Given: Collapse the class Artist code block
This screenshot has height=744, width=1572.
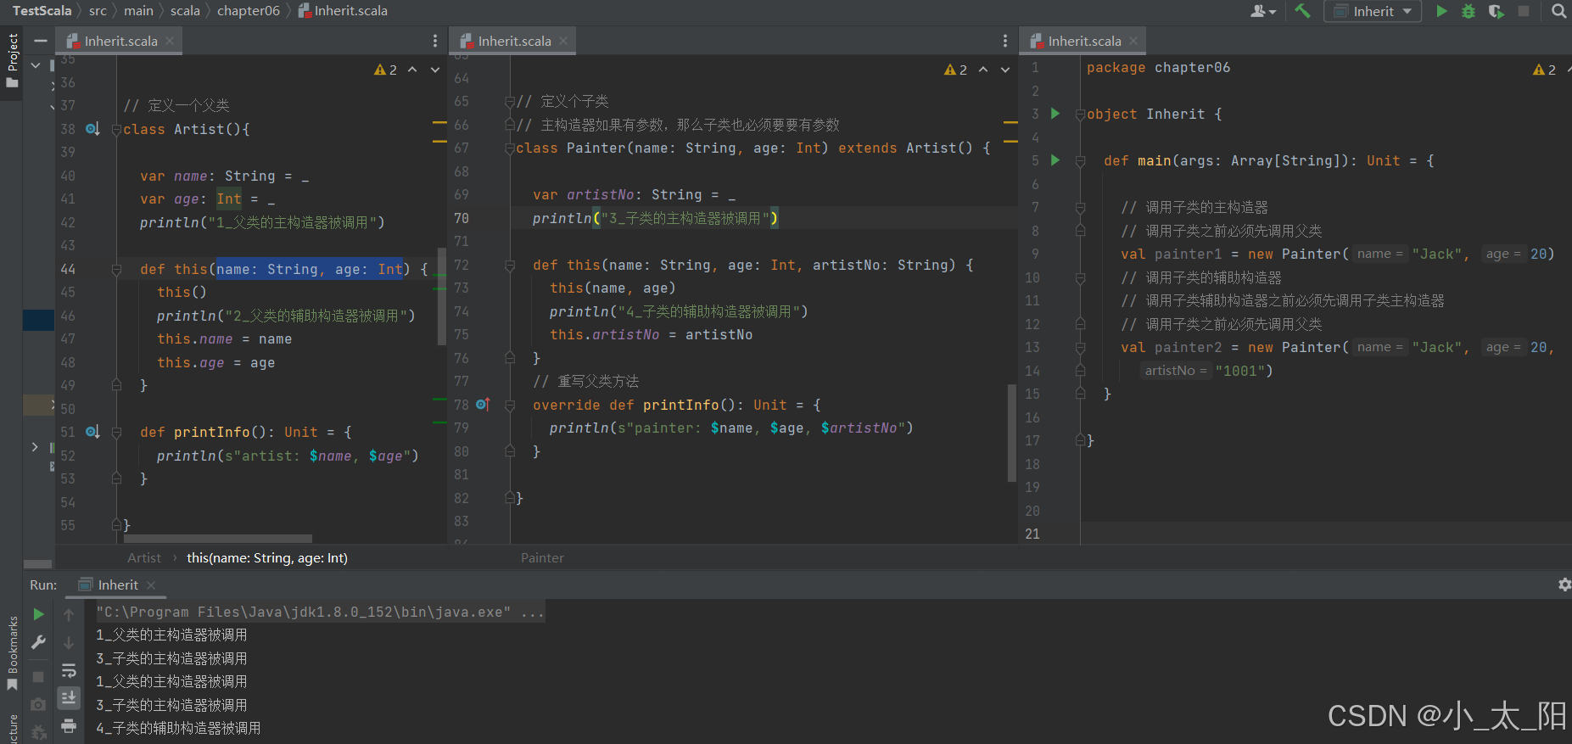Looking at the screenshot, I should [x=116, y=130].
